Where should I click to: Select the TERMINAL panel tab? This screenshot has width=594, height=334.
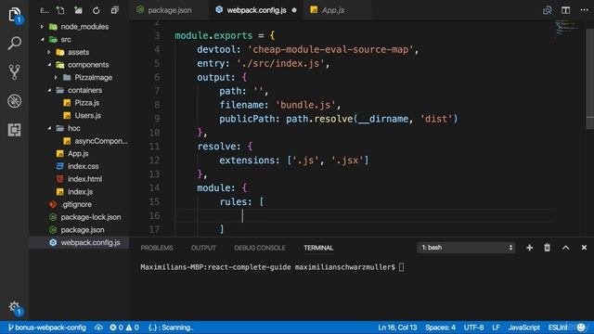pyautogui.click(x=318, y=248)
